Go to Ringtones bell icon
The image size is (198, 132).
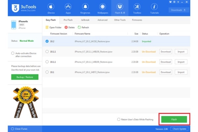coord(85,7)
